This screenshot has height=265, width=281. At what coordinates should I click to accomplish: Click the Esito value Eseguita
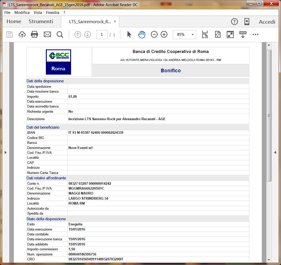[75, 224]
